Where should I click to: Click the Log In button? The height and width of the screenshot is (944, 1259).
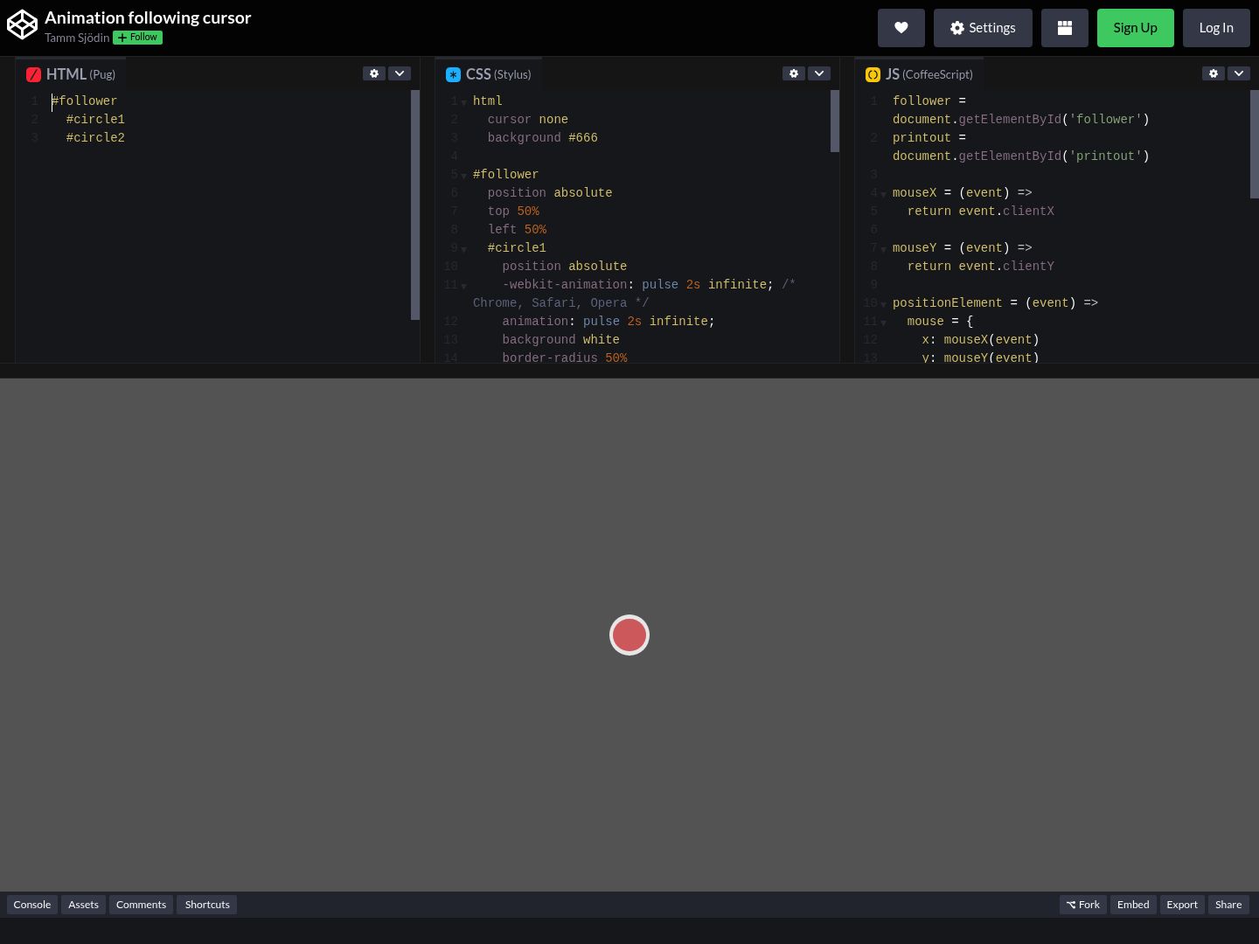point(1216,28)
